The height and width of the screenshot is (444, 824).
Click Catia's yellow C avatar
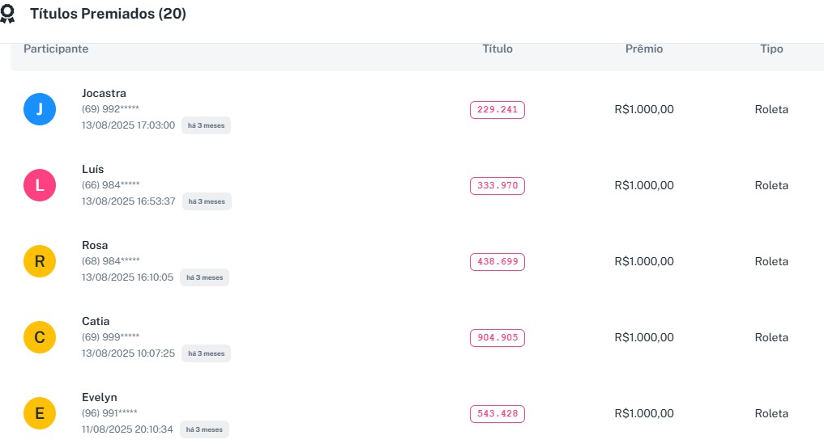(x=40, y=337)
